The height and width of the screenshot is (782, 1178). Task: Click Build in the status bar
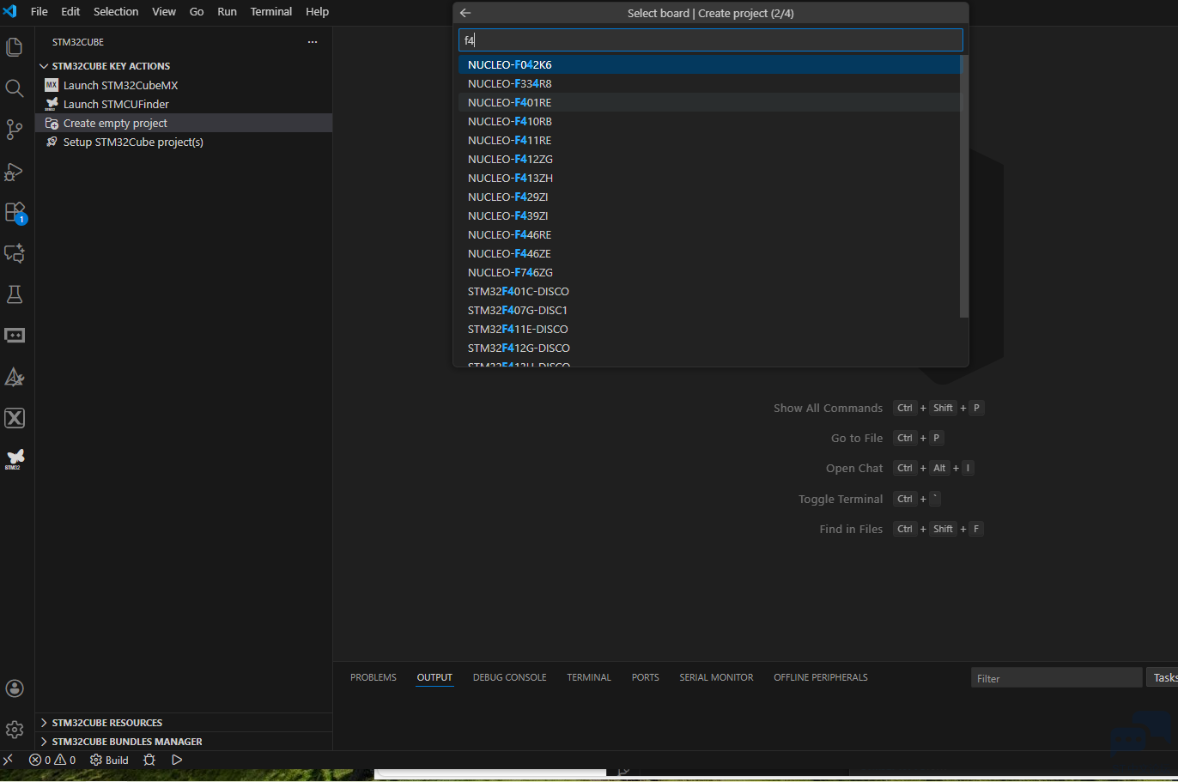coord(110,760)
